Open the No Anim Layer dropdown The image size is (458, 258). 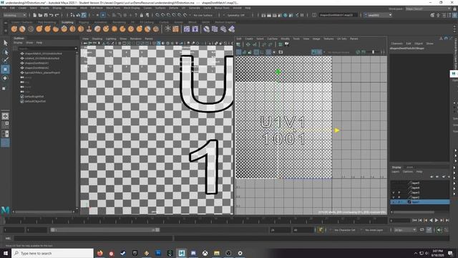tap(374, 230)
